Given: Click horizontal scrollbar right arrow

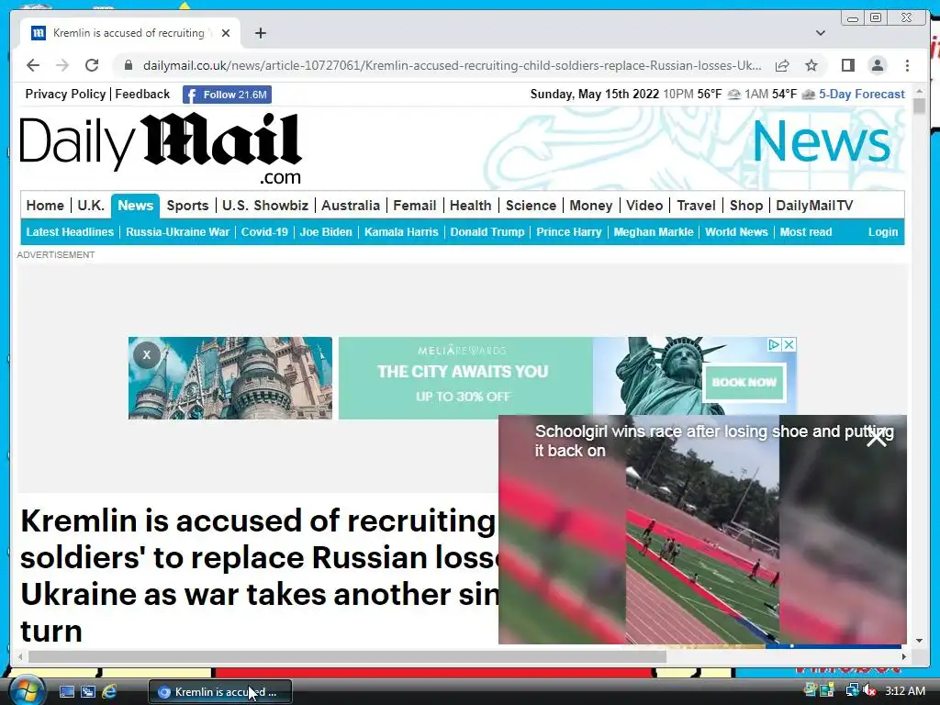Looking at the screenshot, I should point(904,656).
